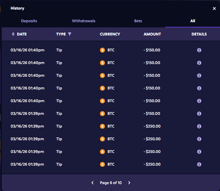Click the - $150.00 amount in first row

tap(152, 50)
